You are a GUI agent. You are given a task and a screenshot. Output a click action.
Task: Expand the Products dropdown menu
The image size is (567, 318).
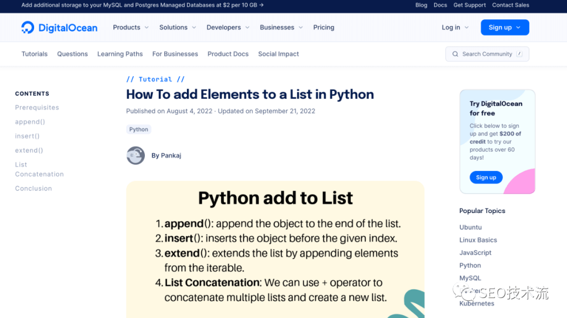(131, 27)
